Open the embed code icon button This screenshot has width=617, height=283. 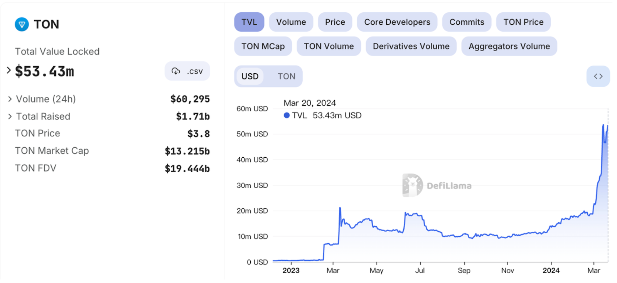click(598, 76)
